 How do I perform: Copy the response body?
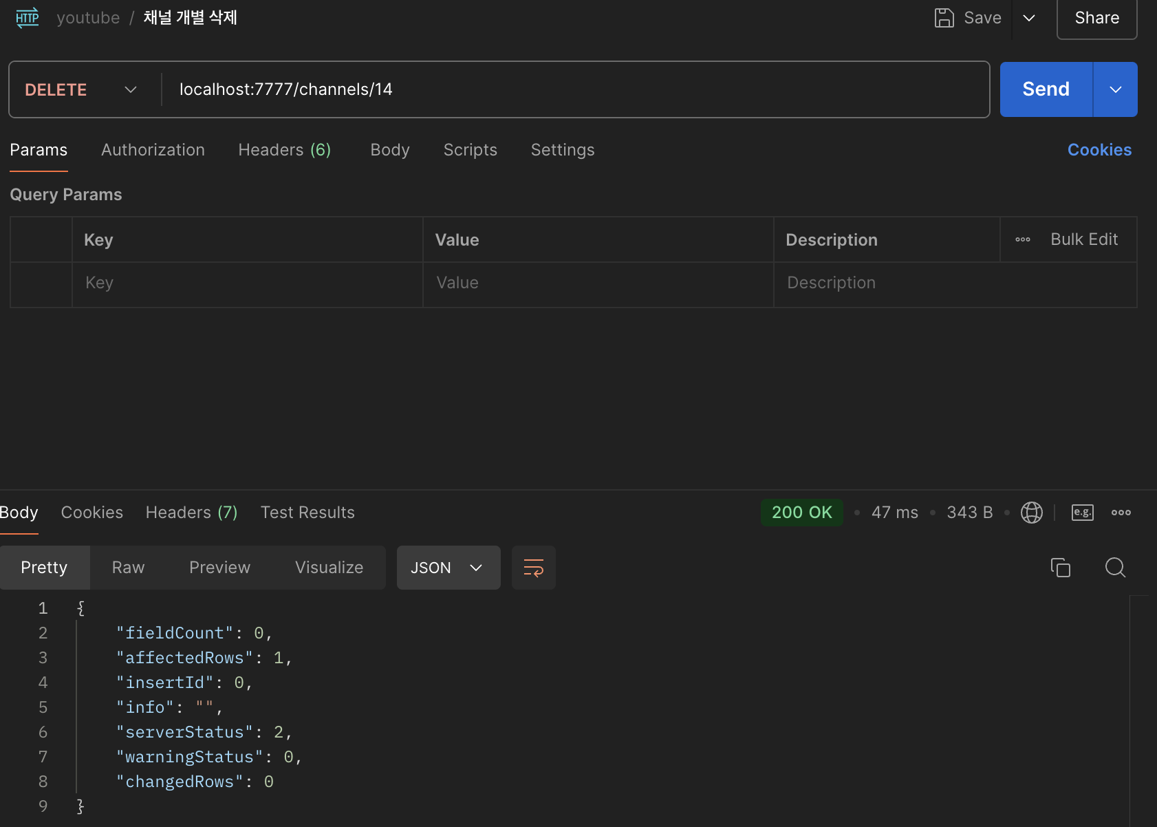tap(1061, 568)
